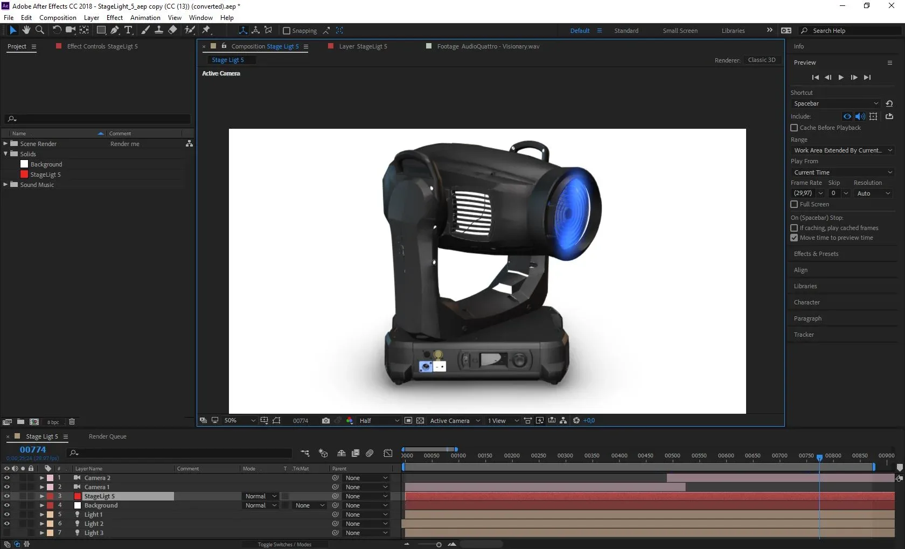Toggle the Snapping checkbox
This screenshot has width=905, height=549.
coord(287,31)
